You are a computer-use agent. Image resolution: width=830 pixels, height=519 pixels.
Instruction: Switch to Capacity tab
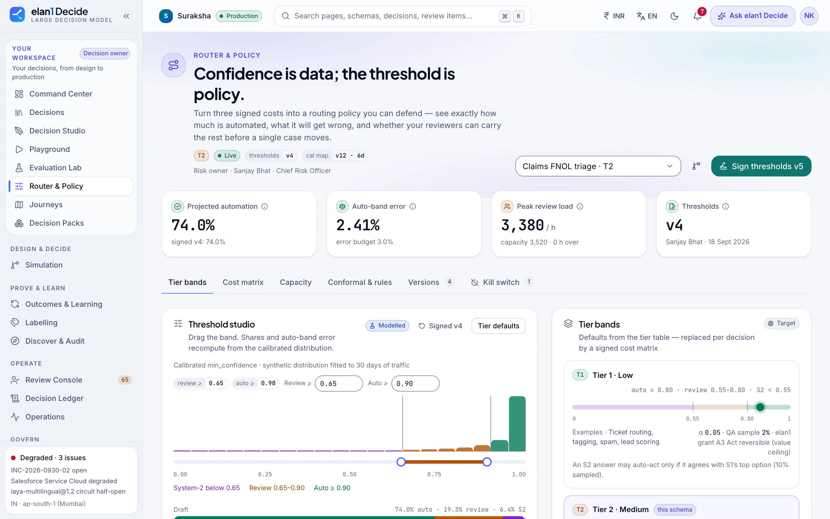(x=295, y=282)
